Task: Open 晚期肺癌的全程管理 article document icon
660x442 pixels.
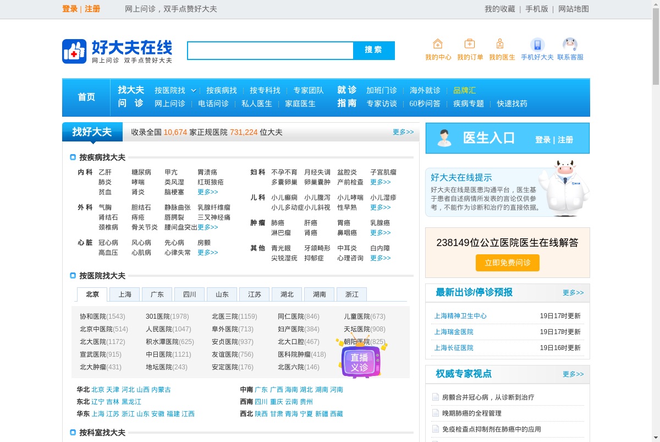Action: point(436,413)
